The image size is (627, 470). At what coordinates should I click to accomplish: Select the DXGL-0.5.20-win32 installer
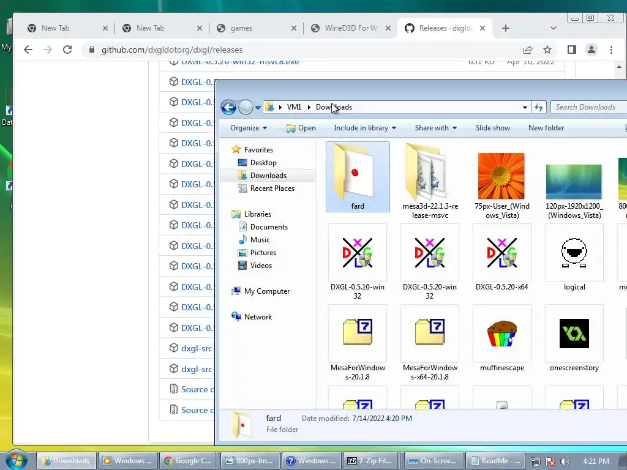point(429,262)
